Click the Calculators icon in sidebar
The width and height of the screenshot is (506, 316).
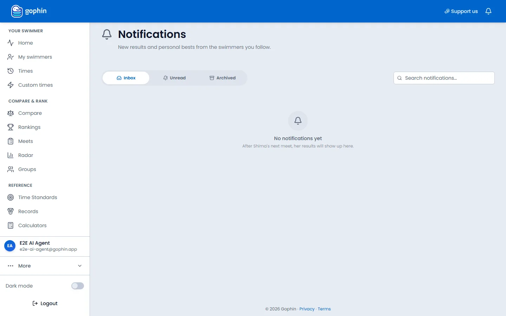click(x=11, y=225)
